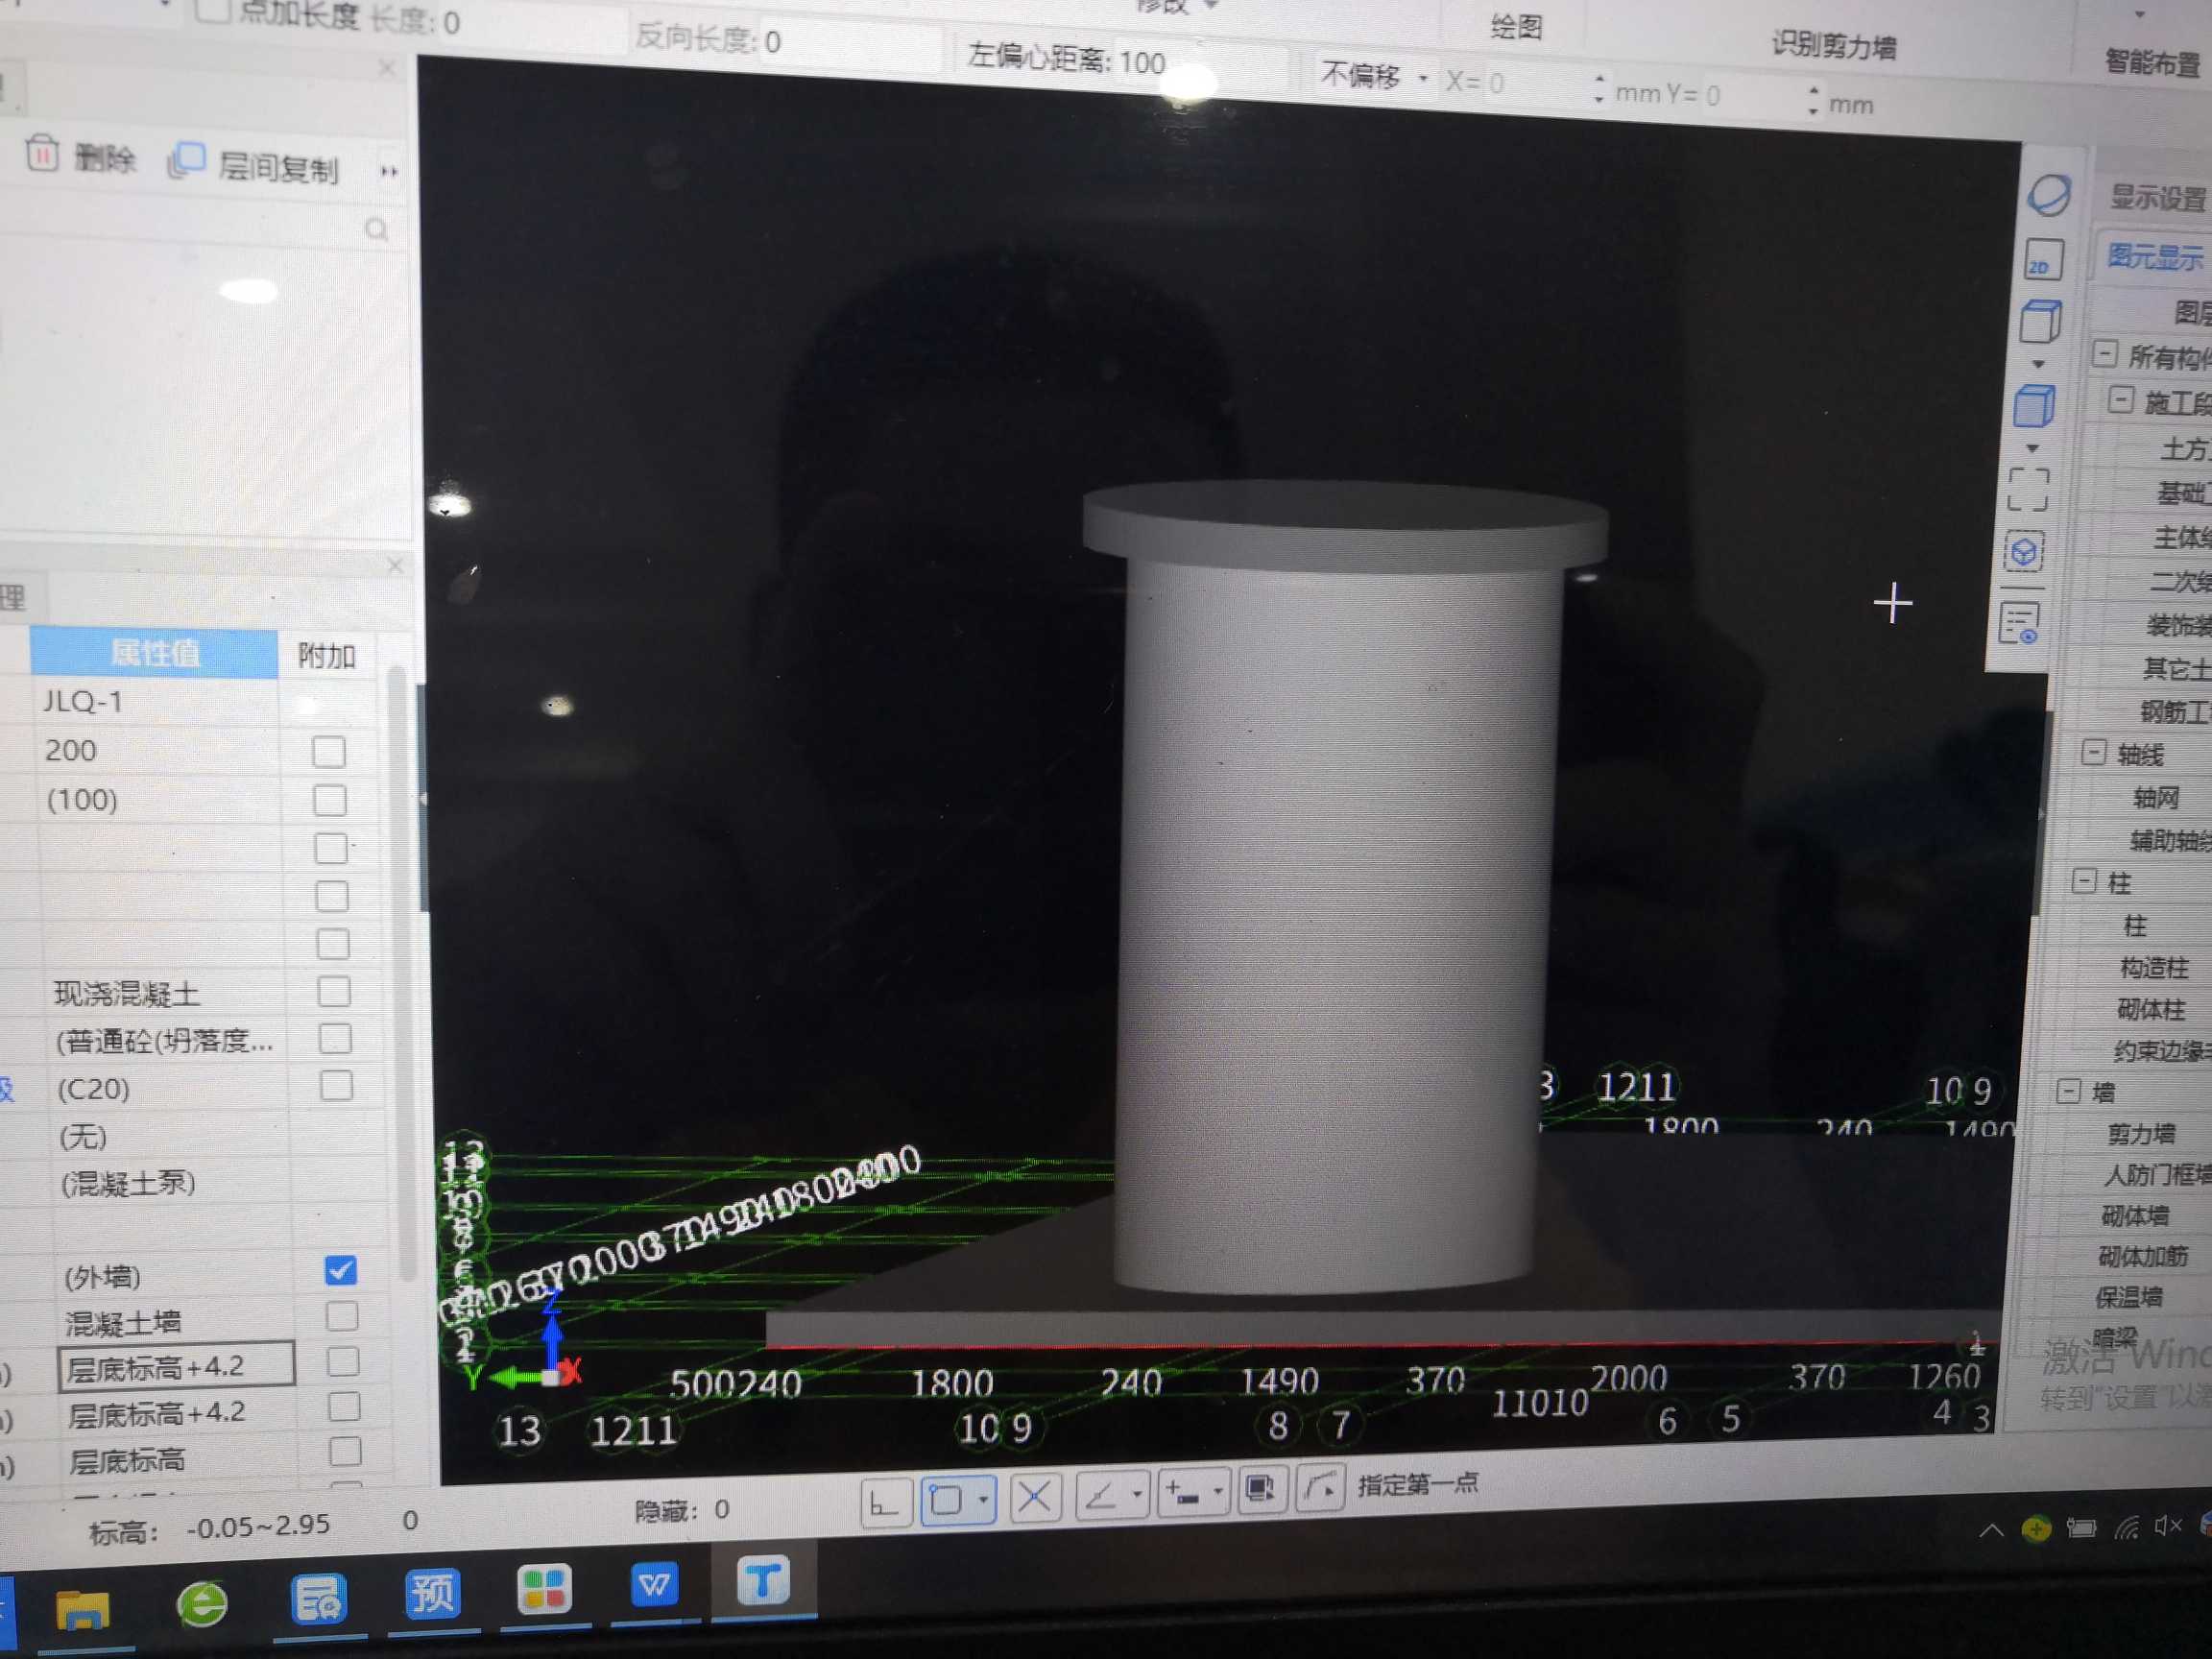The width and height of the screenshot is (2212, 1659).
Task: Click the plus-minus offset icon
Action: click(1182, 1494)
